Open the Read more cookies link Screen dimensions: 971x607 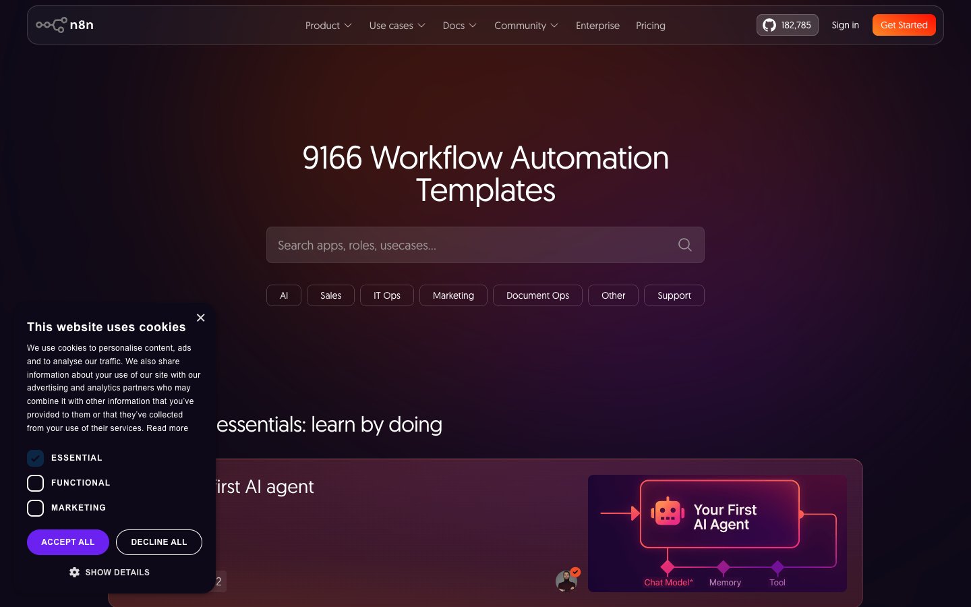[167, 428]
